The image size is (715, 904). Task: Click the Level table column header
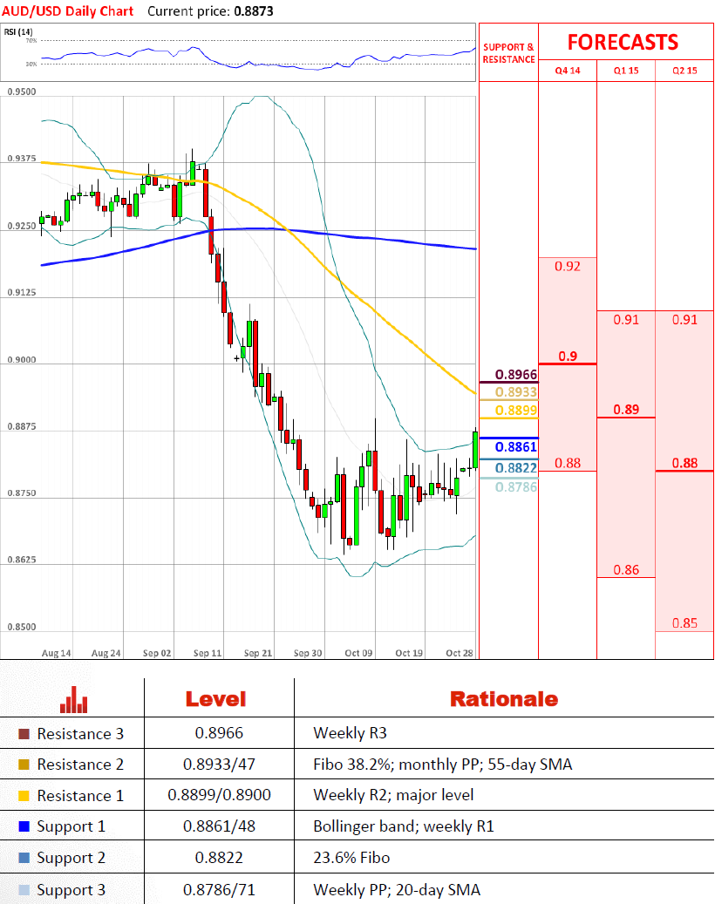pos(215,699)
